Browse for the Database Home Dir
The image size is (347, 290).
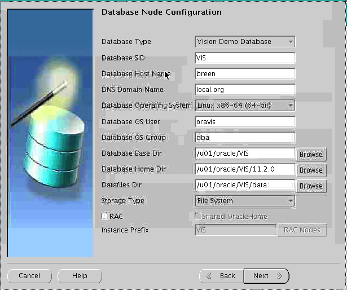pyautogui.click(x=311, y=170)
